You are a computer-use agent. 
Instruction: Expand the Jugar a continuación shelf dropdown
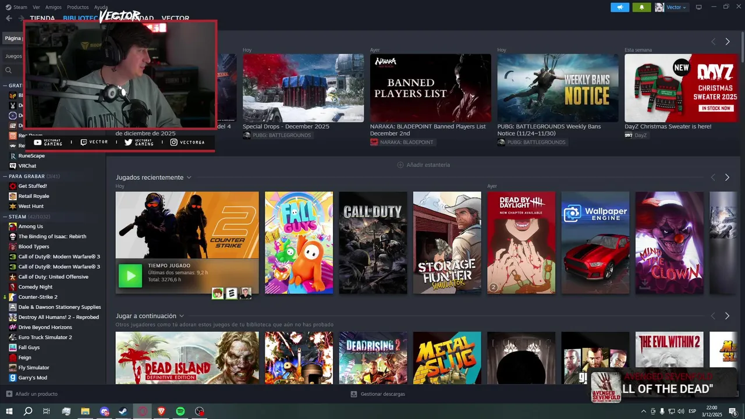(182, 316)
